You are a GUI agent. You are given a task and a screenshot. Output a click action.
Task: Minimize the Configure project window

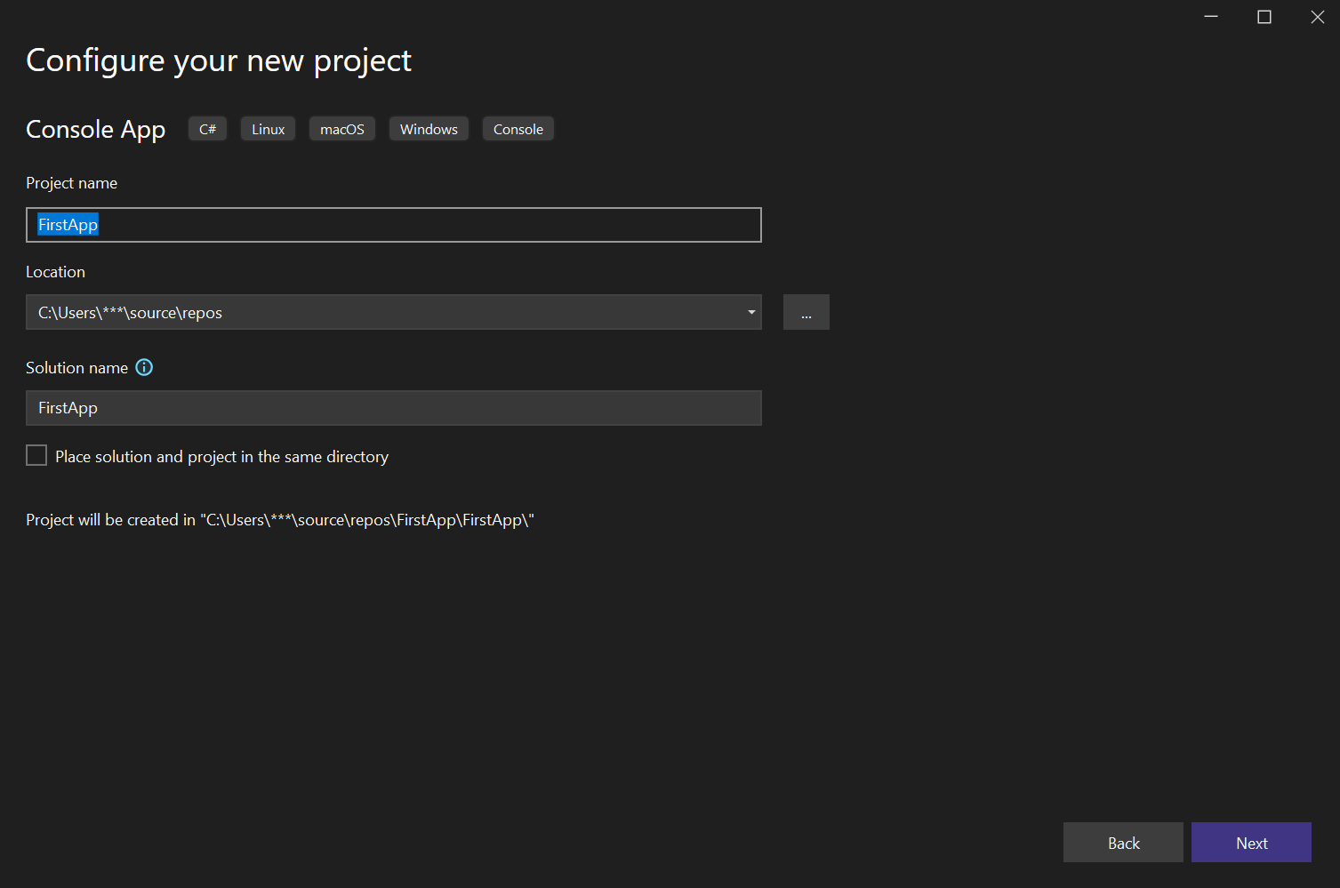coord(1209,16)
